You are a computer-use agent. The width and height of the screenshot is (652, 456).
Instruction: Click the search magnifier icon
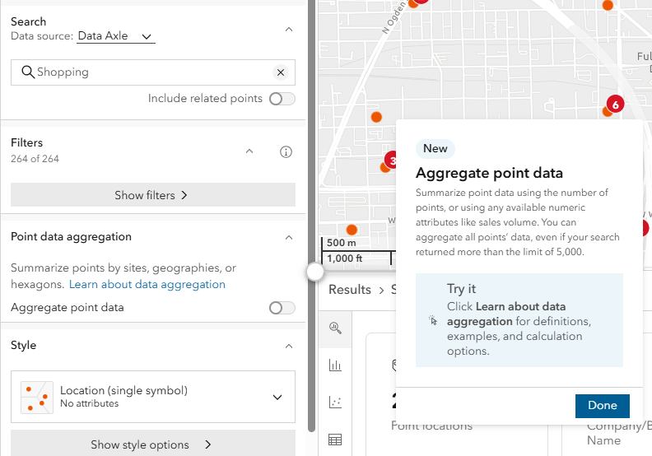[x=27, y=72]
